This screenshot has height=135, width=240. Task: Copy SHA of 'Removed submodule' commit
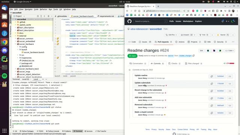pos(211,105)
